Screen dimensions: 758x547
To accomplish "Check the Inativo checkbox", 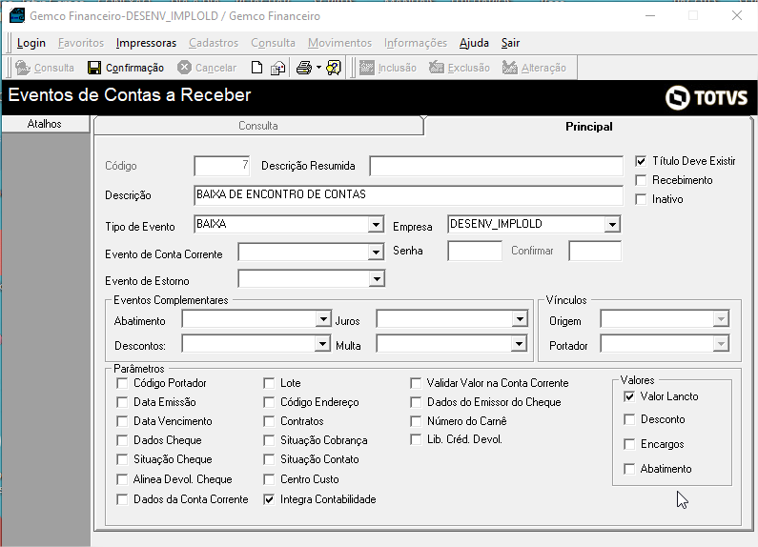I will coord(641,199).
